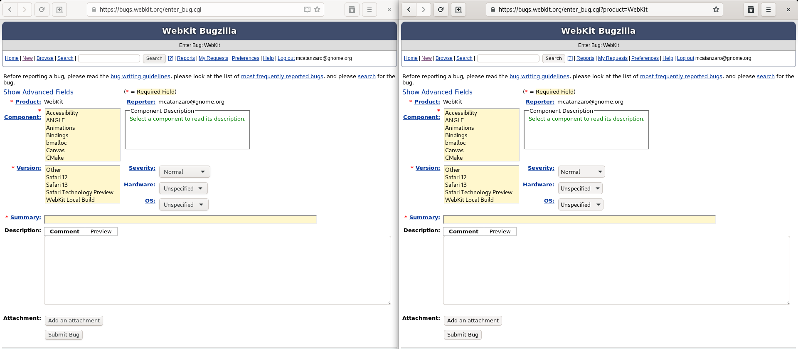This screenshot has height=349, width=798.
Task: Open most frequently reported bugs link, right window
Action: point(681,77)
